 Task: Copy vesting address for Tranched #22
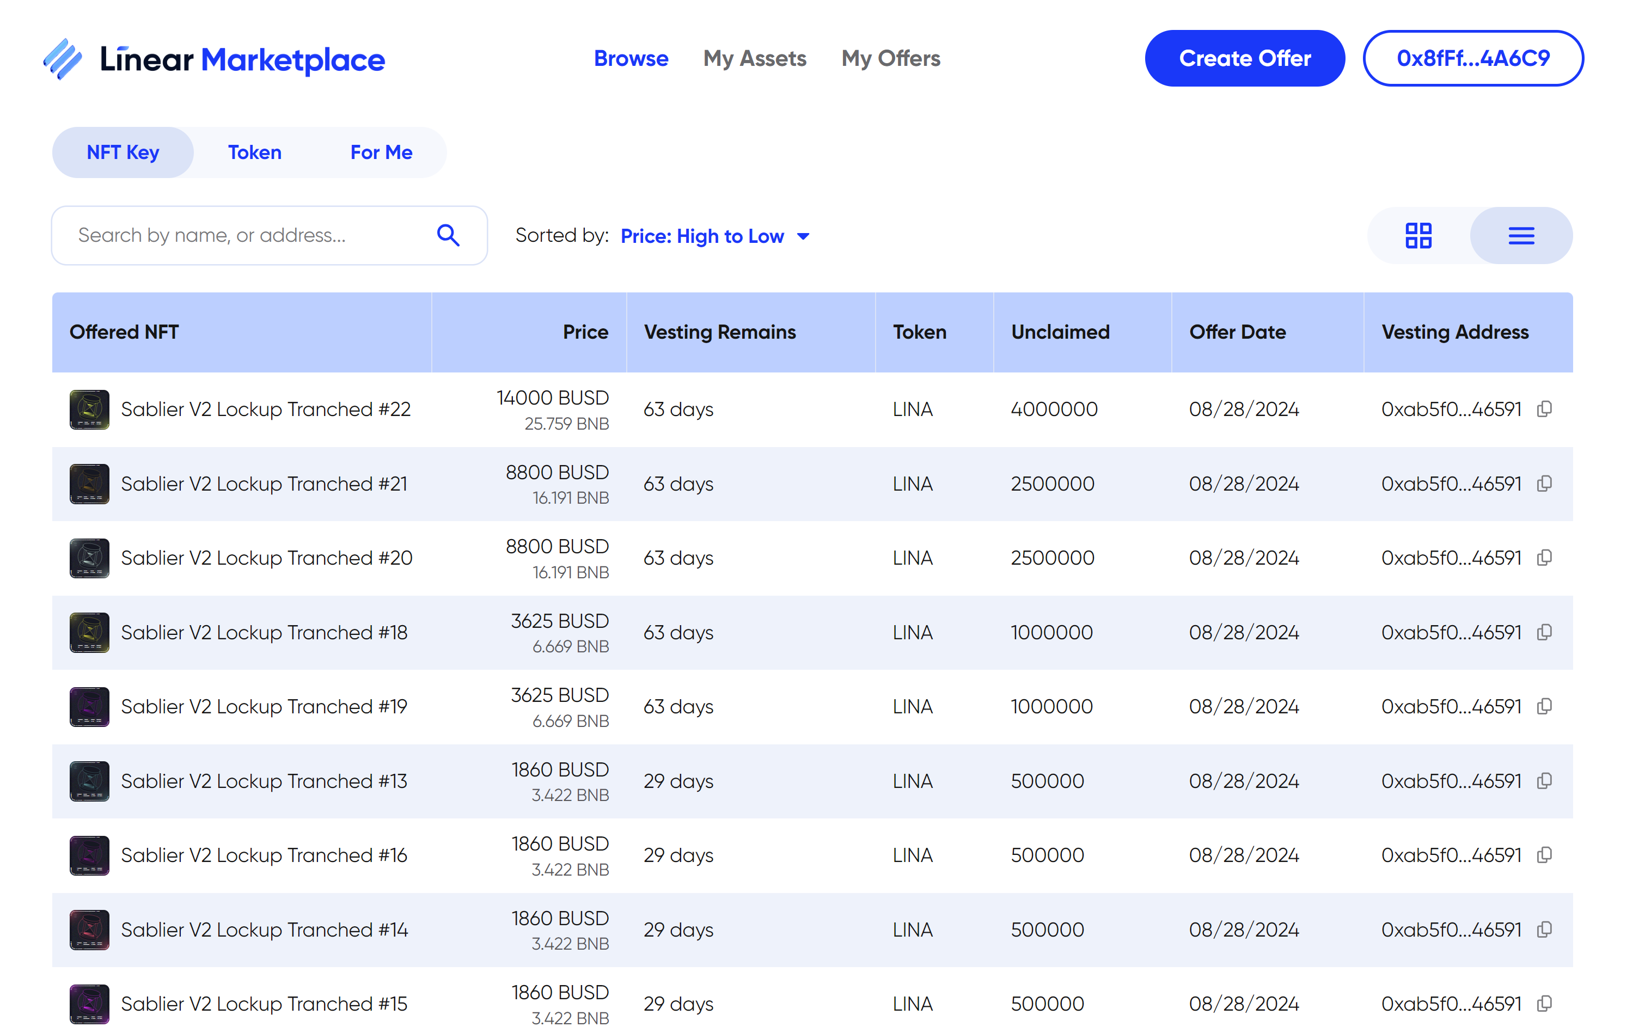pyautogui.click(x=1544, y=409)
